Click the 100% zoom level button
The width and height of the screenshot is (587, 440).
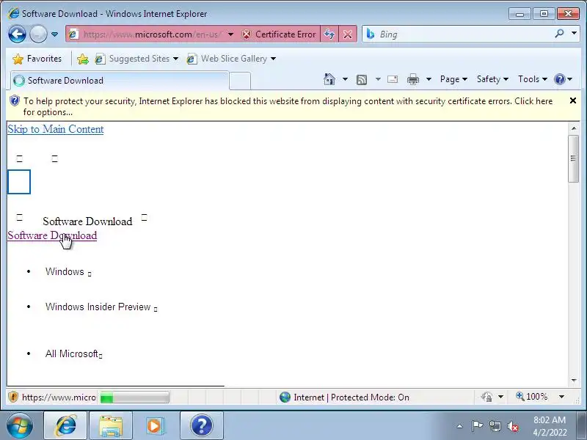531,397
